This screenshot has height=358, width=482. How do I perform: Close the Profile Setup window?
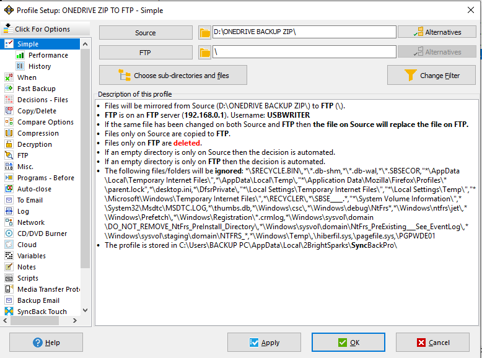point(471,10)
